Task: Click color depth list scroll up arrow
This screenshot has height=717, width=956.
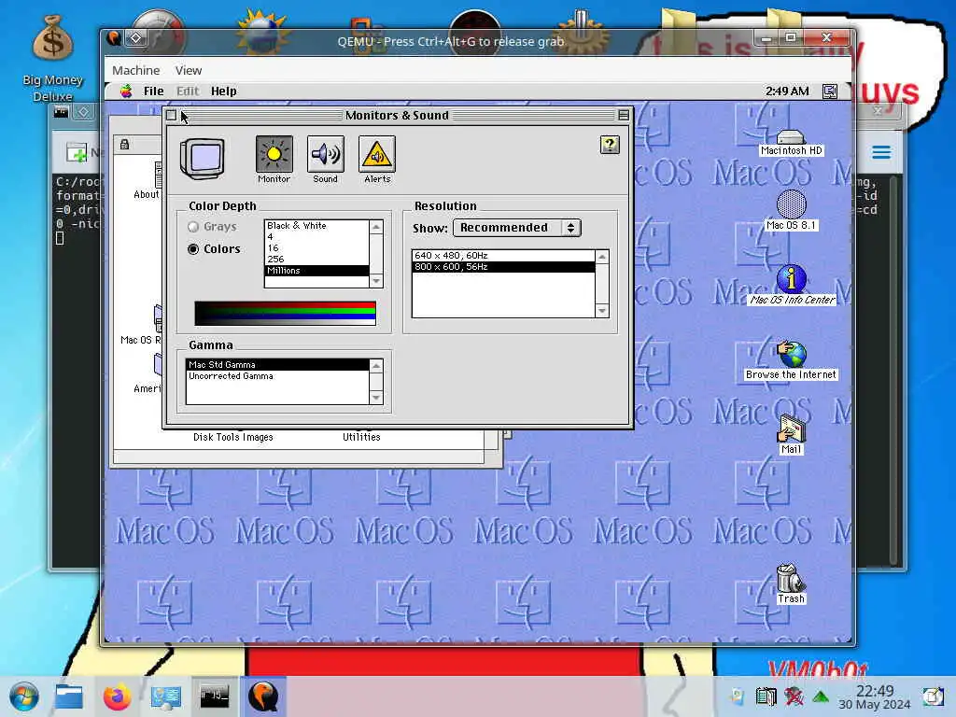Action: tap(376, 227)
